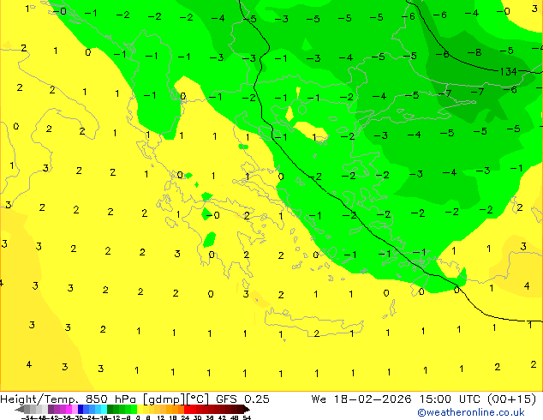The width and height of the screenshot is (543, 420).
Task: Select the bright yellow legend swatch
Action: point(140,409)
